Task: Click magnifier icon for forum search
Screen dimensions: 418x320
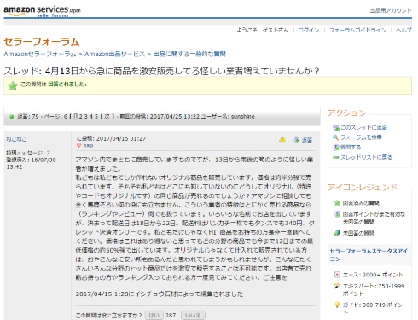Action: click(335, 137)
